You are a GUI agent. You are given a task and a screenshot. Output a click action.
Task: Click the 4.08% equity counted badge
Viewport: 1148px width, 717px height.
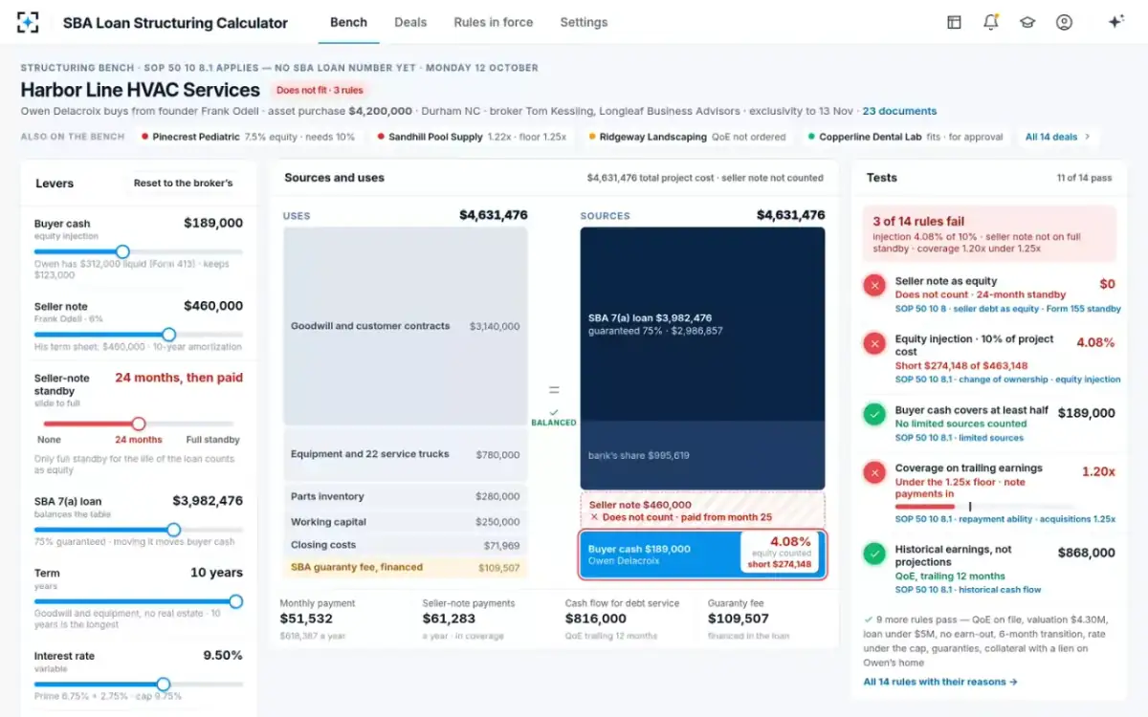[x=781, y=553]
